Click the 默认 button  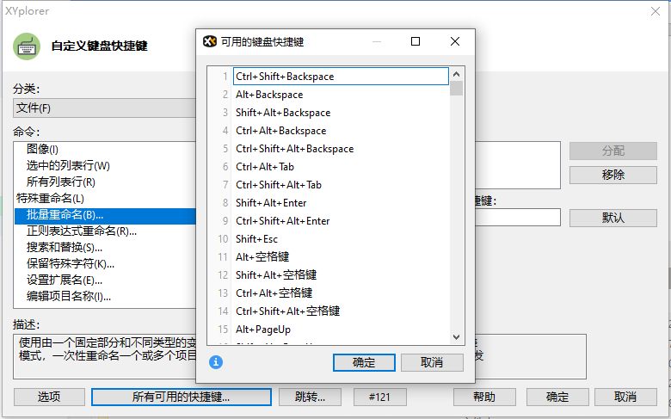[x=613, y=218]
